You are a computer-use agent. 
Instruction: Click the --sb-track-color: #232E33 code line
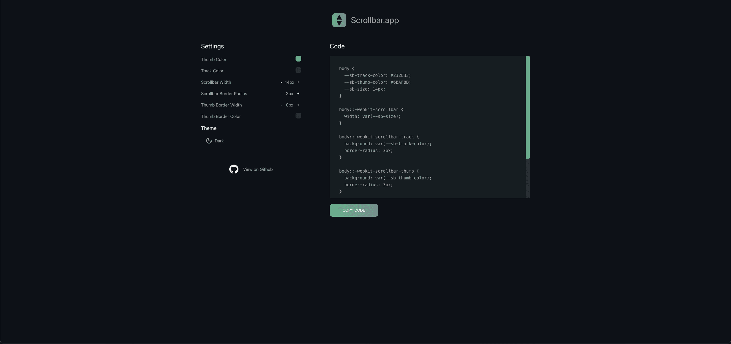point(377,75)
